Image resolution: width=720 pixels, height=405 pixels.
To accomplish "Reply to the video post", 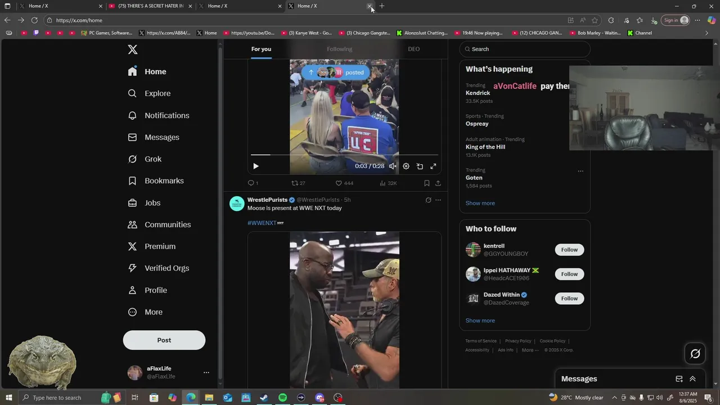I will [x=253, y=183].
